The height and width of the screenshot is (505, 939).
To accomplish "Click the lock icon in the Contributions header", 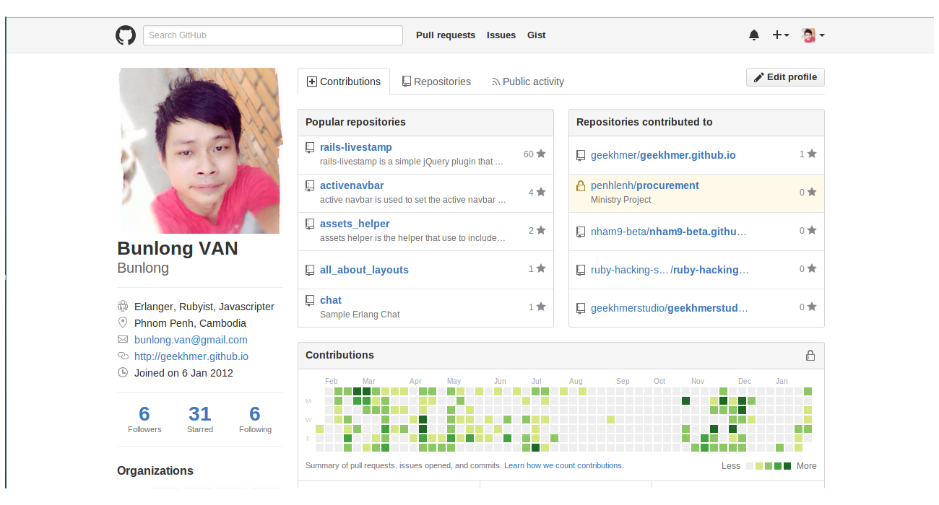I will (810, 355).
